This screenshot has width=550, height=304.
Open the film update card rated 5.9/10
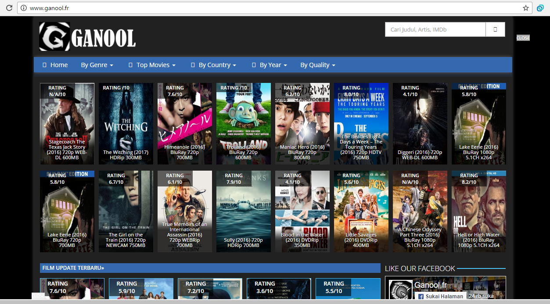(x=141, y=289)
